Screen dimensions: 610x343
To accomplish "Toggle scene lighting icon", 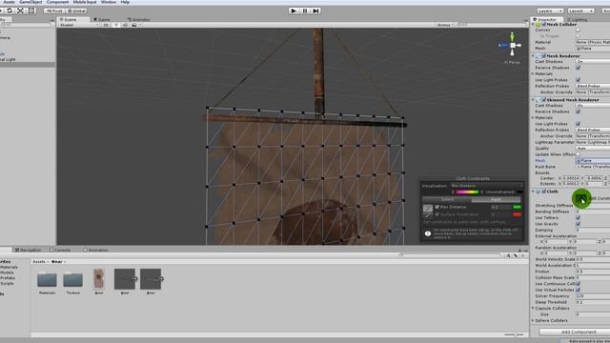I will coord(116,25).
